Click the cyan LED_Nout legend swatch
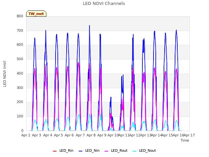Viewport: 209px width, 157px height. pyautogui.click(x=135, y=151)
